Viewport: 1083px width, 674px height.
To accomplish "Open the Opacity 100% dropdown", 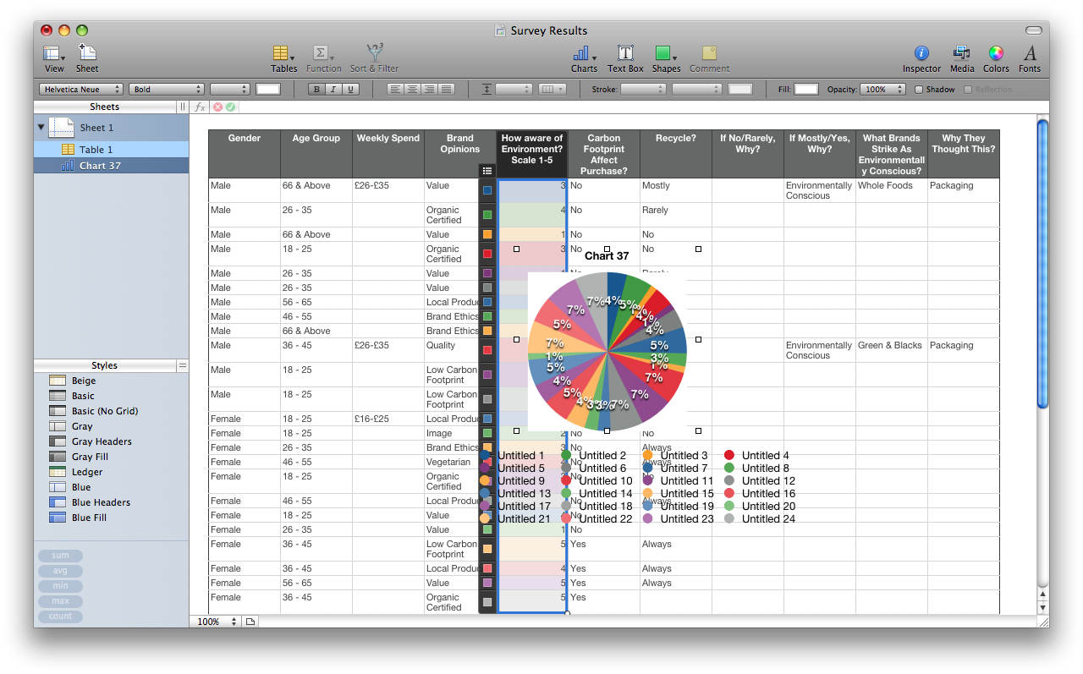I will [882, 89].
